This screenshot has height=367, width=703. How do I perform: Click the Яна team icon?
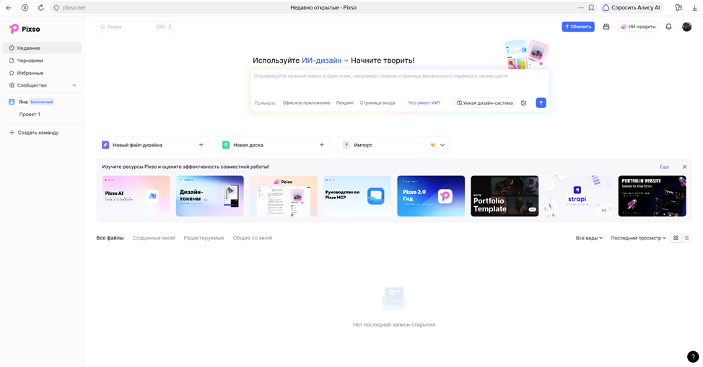[12, 102]
